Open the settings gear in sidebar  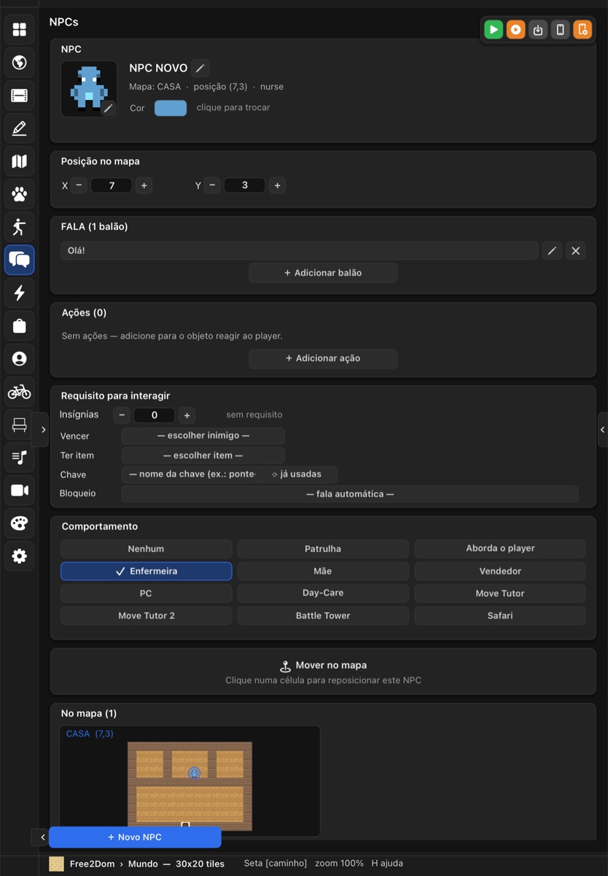(20, 556)
